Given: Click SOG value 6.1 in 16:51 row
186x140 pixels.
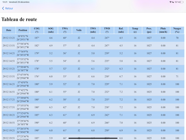Looking at the screenshot, I should point(51,92).
